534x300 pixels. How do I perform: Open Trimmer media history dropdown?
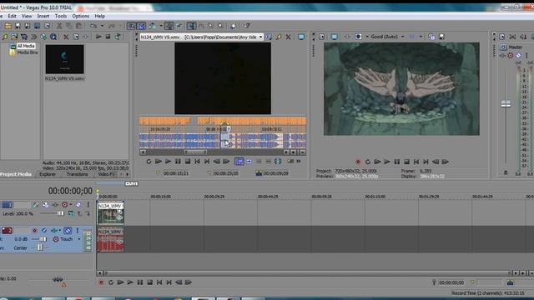tap(261, 37)
